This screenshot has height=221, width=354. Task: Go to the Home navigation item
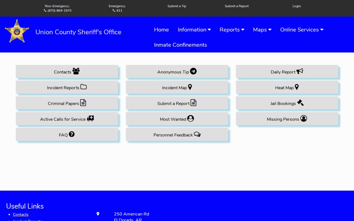(162, 30)
